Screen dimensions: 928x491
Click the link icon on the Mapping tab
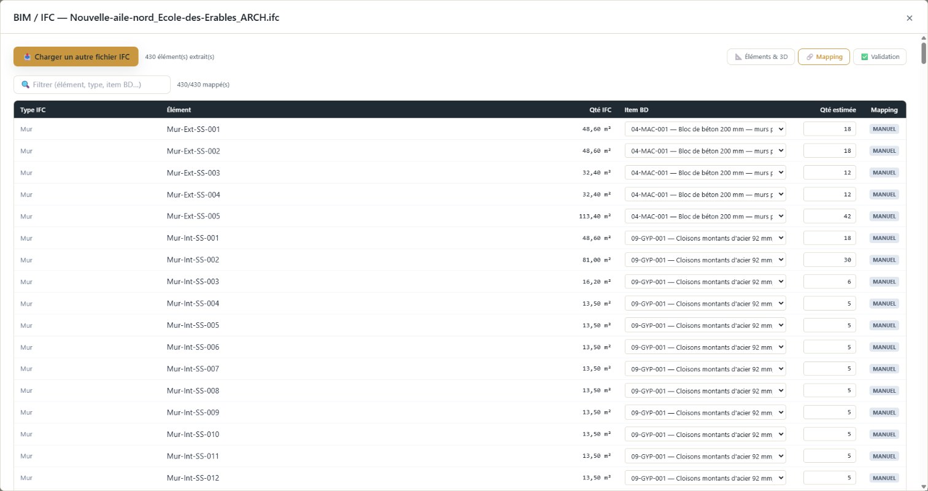coord(810,57)
